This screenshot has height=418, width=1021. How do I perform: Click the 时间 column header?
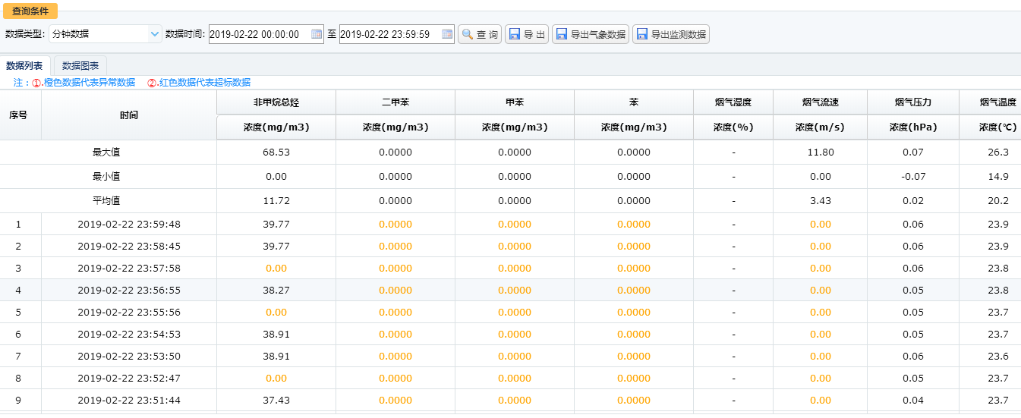[129, 115]
